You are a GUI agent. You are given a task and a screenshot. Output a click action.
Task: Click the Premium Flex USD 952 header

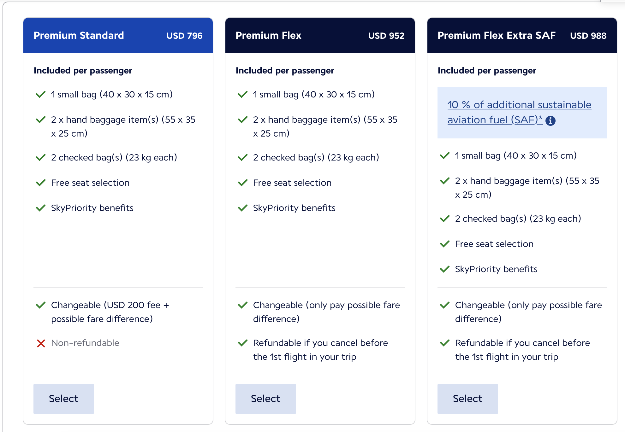(x=320, y=36)
